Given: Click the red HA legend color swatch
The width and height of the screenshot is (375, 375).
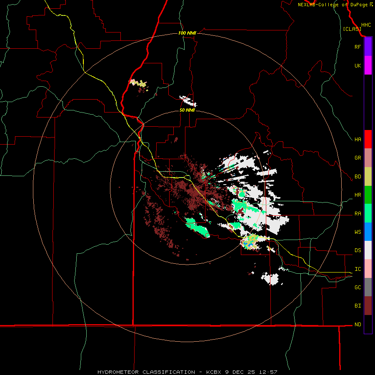Looking at the screenshot, I should click(368, 139).
